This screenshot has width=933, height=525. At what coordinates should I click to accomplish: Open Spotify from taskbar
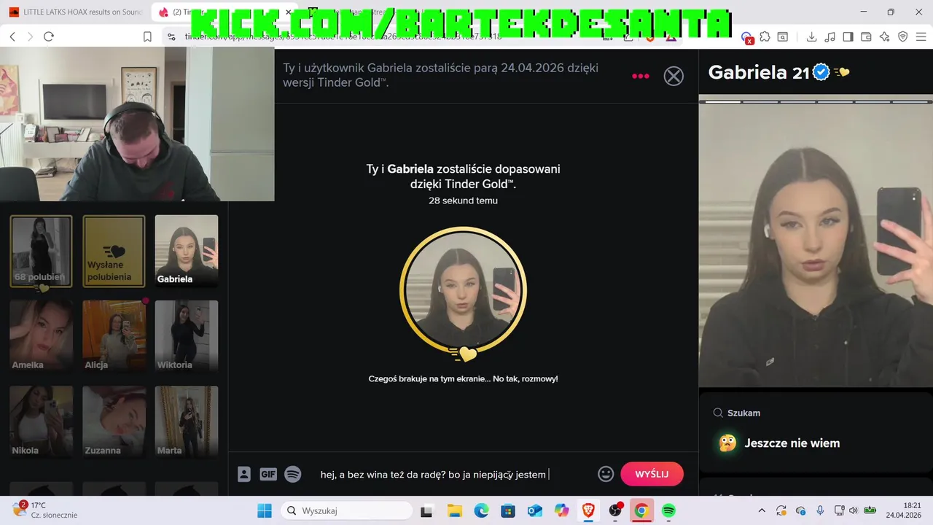pos(668,510)
